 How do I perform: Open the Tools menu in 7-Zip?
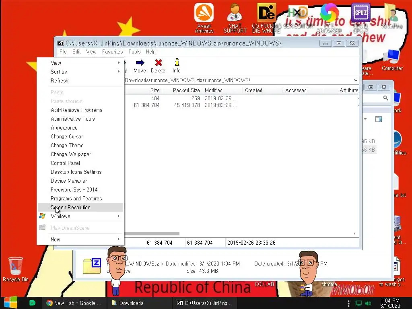(x=134, y=51)
